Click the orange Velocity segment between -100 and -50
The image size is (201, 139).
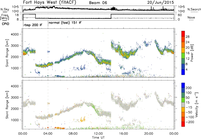click(x=183, y=114)
